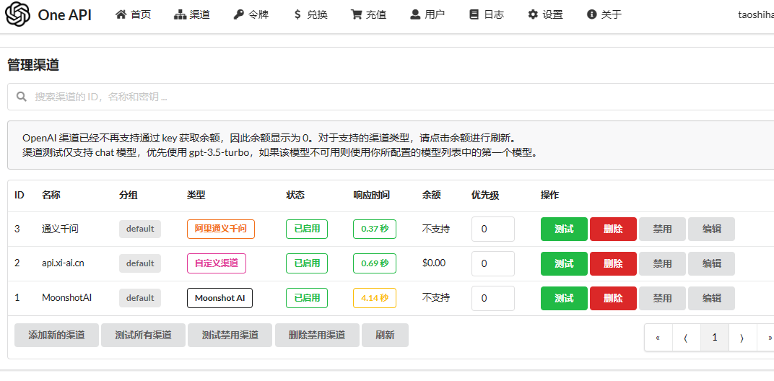This screenshot has width=774, height=381.
Task: Disable the 通义千问 channel with 禁用
Action: pyautogui.click(x=662, y=229)
